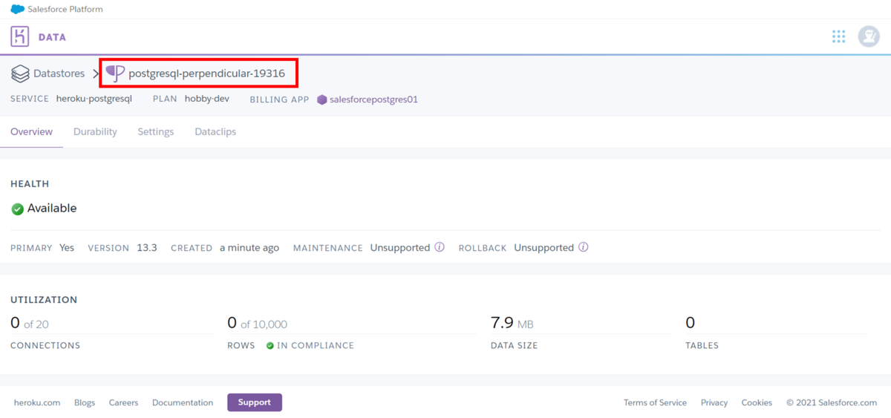Open the Privacy footer link
This screenshot has width=891, height=418.
(x=714, y=402)
